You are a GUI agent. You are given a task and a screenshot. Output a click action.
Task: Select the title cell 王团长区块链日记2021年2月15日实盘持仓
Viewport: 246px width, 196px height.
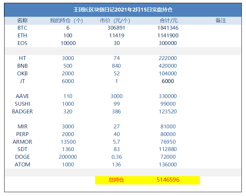pyautogui.click(x=123, y=10)
